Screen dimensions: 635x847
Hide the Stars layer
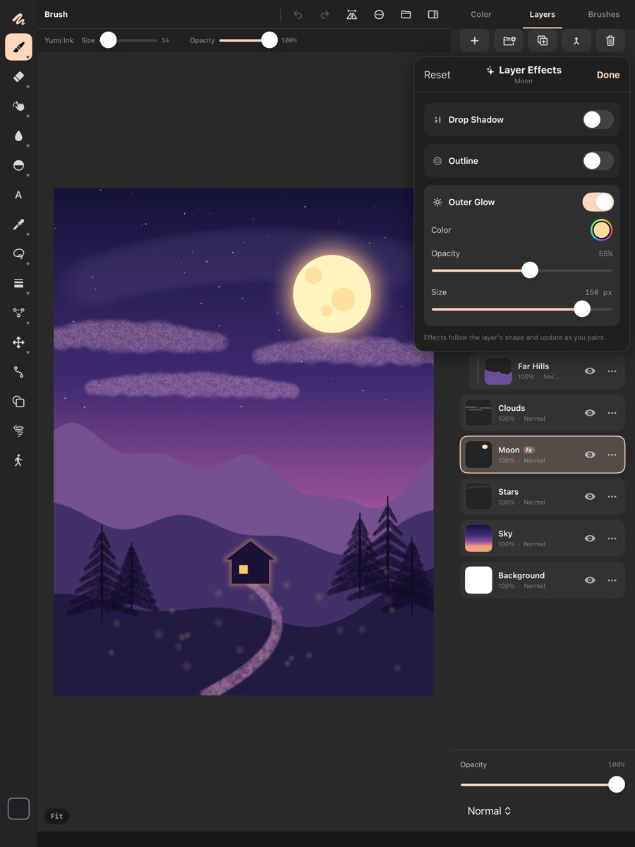(590, 496)
